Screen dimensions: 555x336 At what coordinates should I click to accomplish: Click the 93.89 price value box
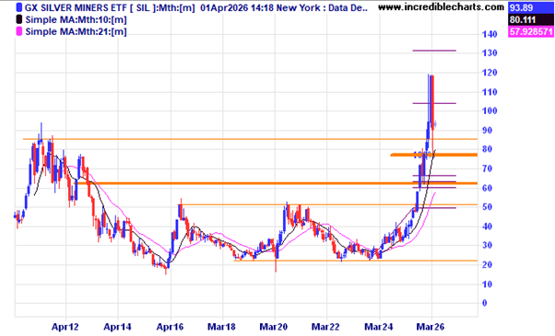[x=531, y=7]
